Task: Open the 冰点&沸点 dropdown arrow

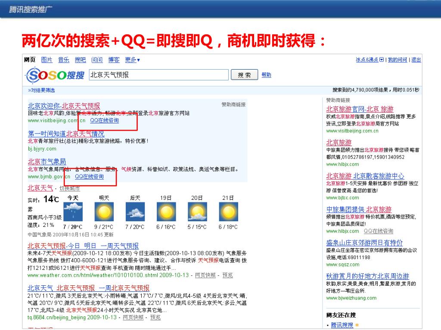Action: (382, 59)
